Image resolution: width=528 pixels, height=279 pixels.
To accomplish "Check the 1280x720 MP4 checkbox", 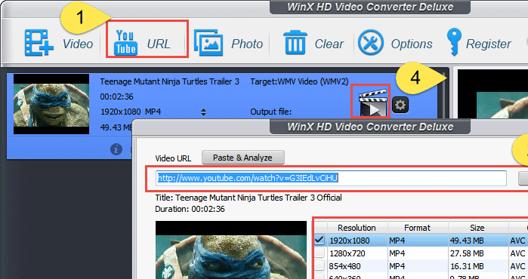I will (x=320, y=253).
